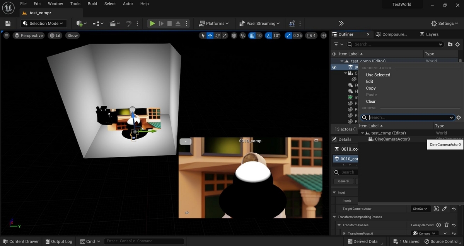Adjust camera speed 4 setting

312,36
